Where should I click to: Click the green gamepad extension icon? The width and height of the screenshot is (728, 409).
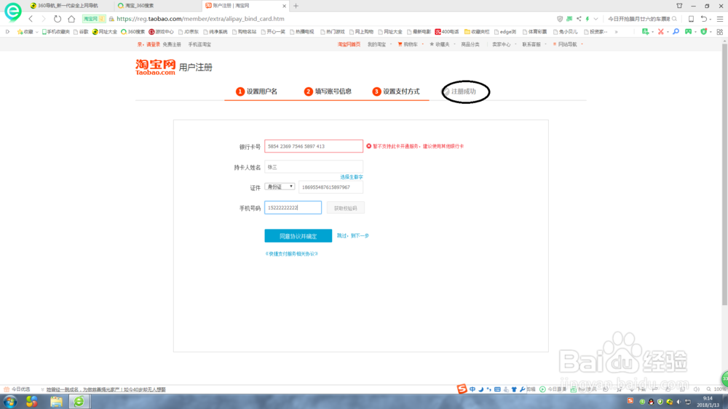click(689, 32)
